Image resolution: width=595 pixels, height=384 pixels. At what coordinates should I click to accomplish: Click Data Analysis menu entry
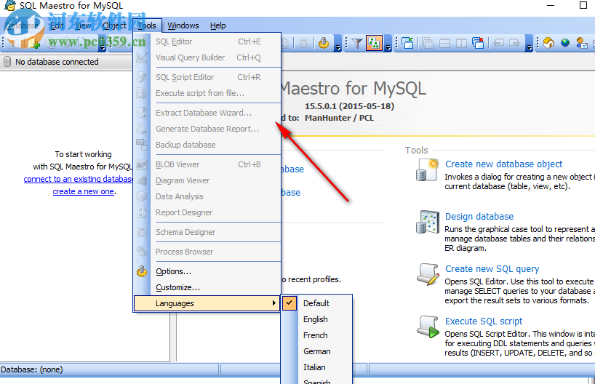click(x=207, y=196)
